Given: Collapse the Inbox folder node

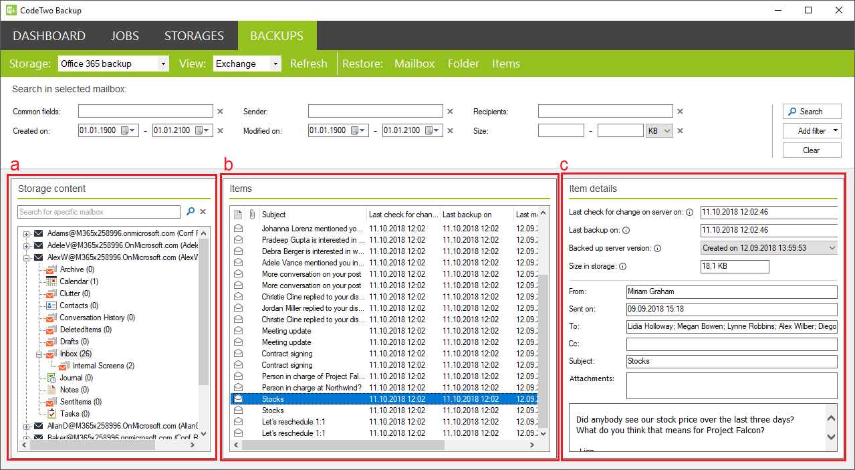Looking at the screenshot, I should (39, 354).
